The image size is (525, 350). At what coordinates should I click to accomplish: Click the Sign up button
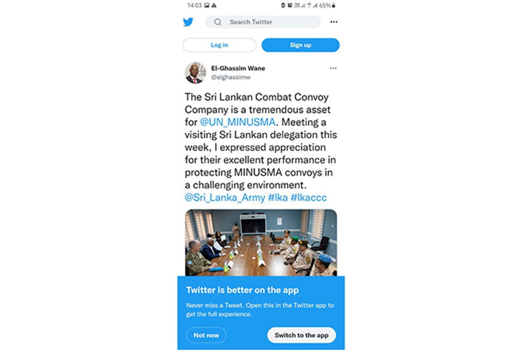click(300, 45)
